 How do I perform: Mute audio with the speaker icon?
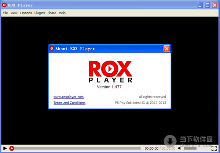click(x=179, y=148)
